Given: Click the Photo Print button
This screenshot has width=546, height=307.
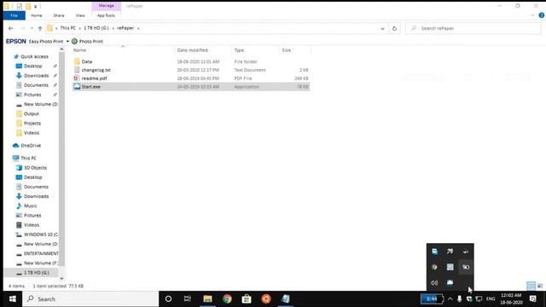Looking at the screenshot, I should pos(87,42).
